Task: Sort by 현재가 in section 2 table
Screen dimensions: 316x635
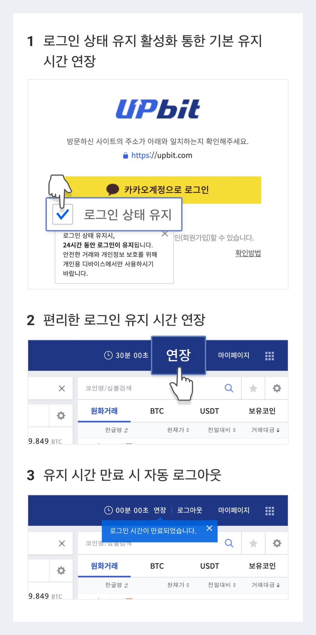Action: point(178,430)
